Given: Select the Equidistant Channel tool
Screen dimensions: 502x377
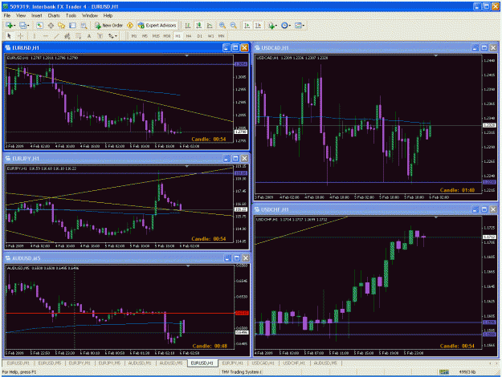Looking at the screenshot, I should point(67,36).
